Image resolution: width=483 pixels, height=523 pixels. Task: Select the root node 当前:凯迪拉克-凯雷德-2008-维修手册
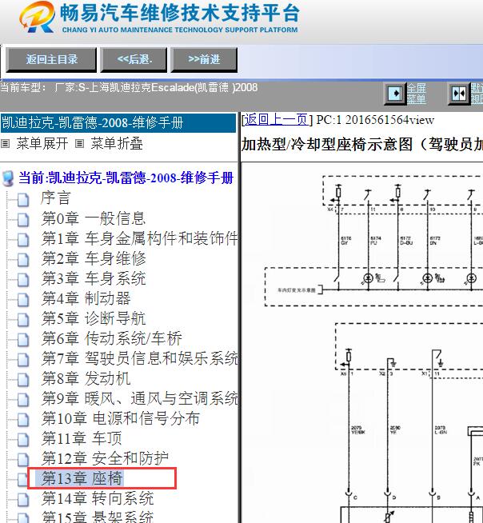point(126,178)
